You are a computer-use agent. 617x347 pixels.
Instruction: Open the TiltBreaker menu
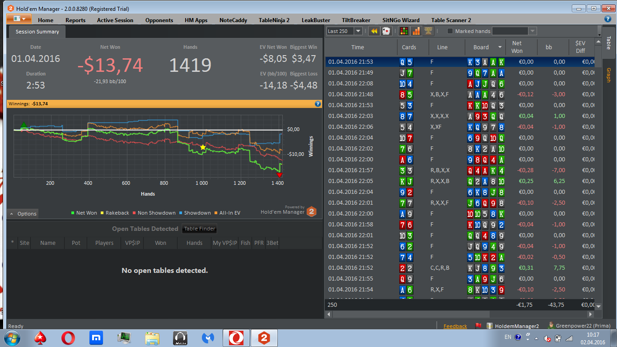click(356, 20)
